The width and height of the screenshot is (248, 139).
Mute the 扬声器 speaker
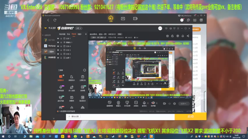[153, 104]
